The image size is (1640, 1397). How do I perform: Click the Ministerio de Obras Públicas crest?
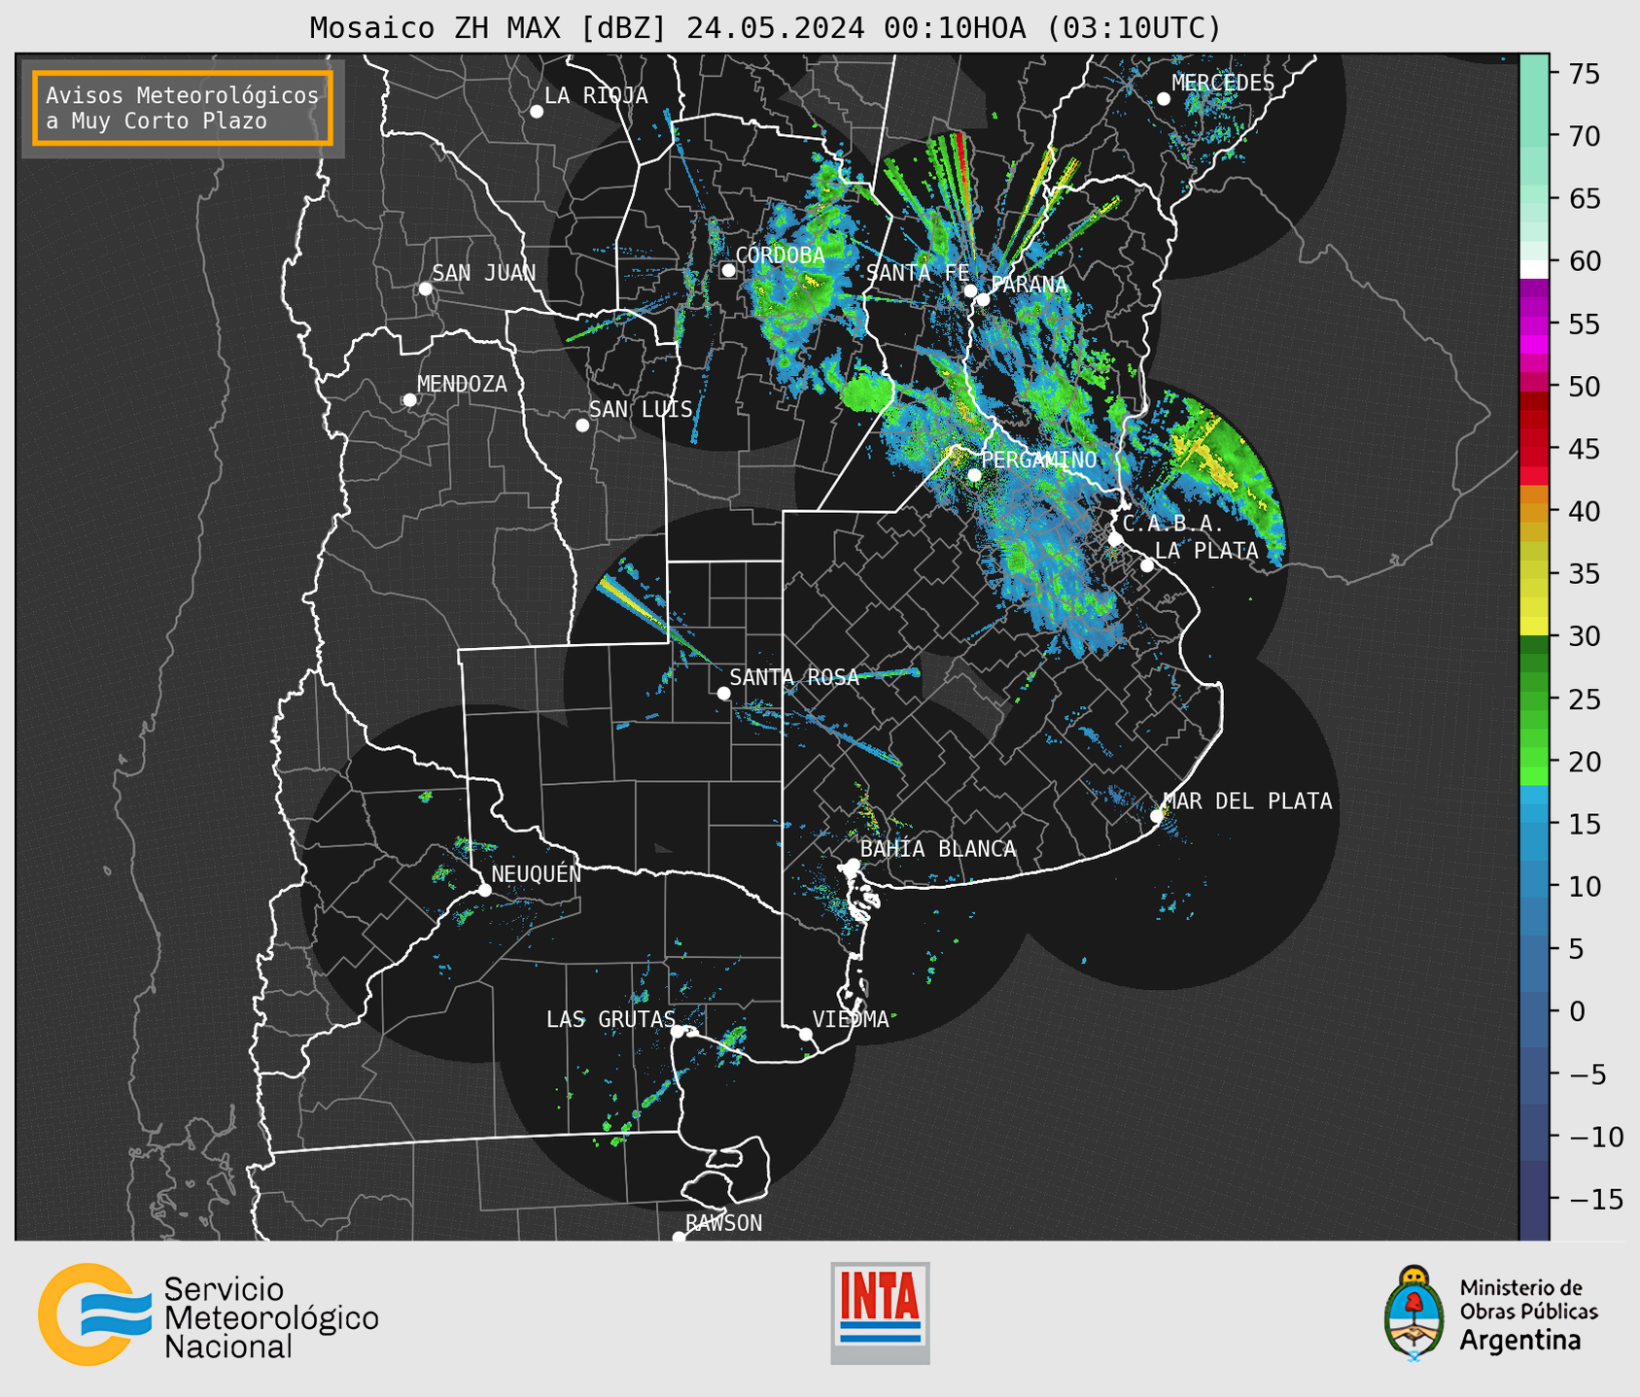(1414, 1312)
